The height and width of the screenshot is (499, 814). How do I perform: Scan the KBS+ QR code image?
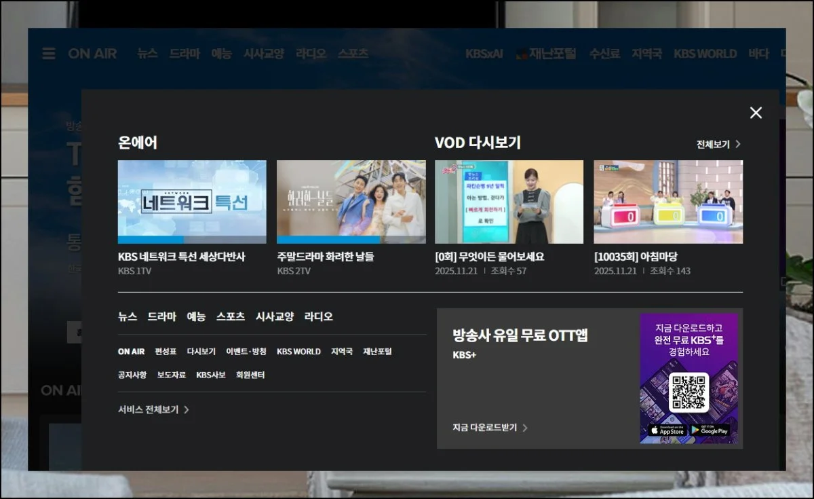pyautogui.click(x=689, y=392)
